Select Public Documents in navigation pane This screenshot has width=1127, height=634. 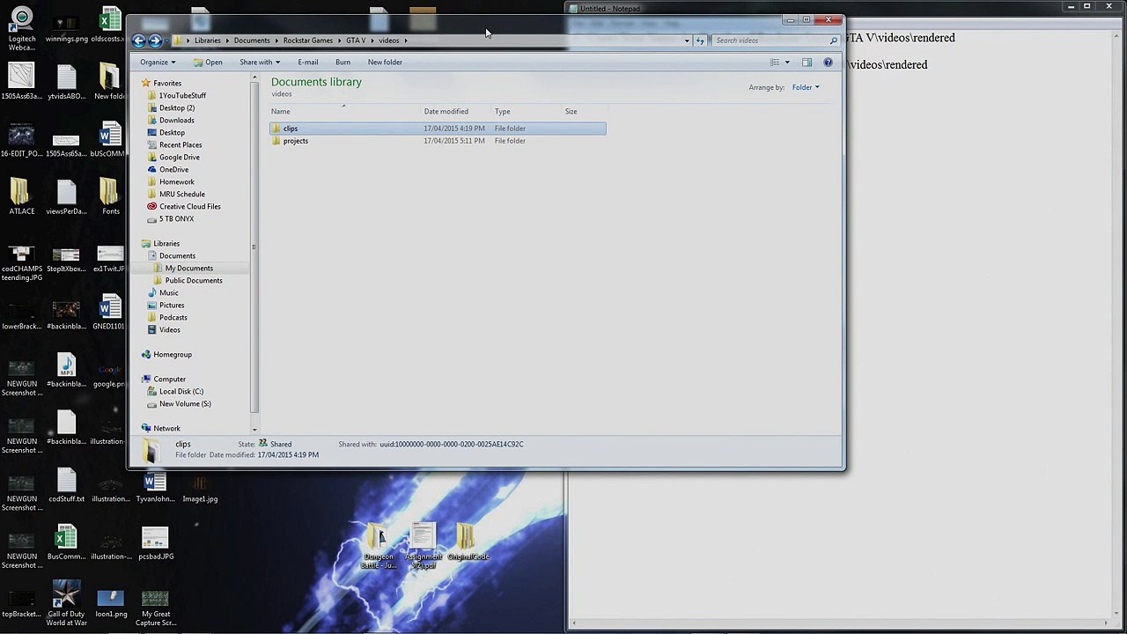point(193,280)
